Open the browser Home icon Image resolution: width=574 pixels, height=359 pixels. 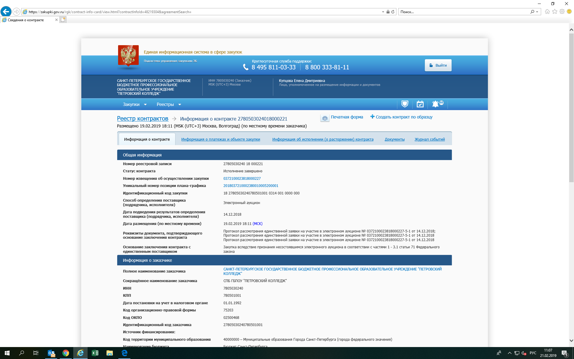(547, 12)
